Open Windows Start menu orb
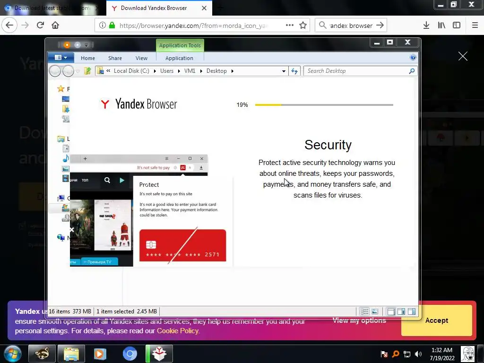This screenshot has width=484, height=363. coord(13,354)
